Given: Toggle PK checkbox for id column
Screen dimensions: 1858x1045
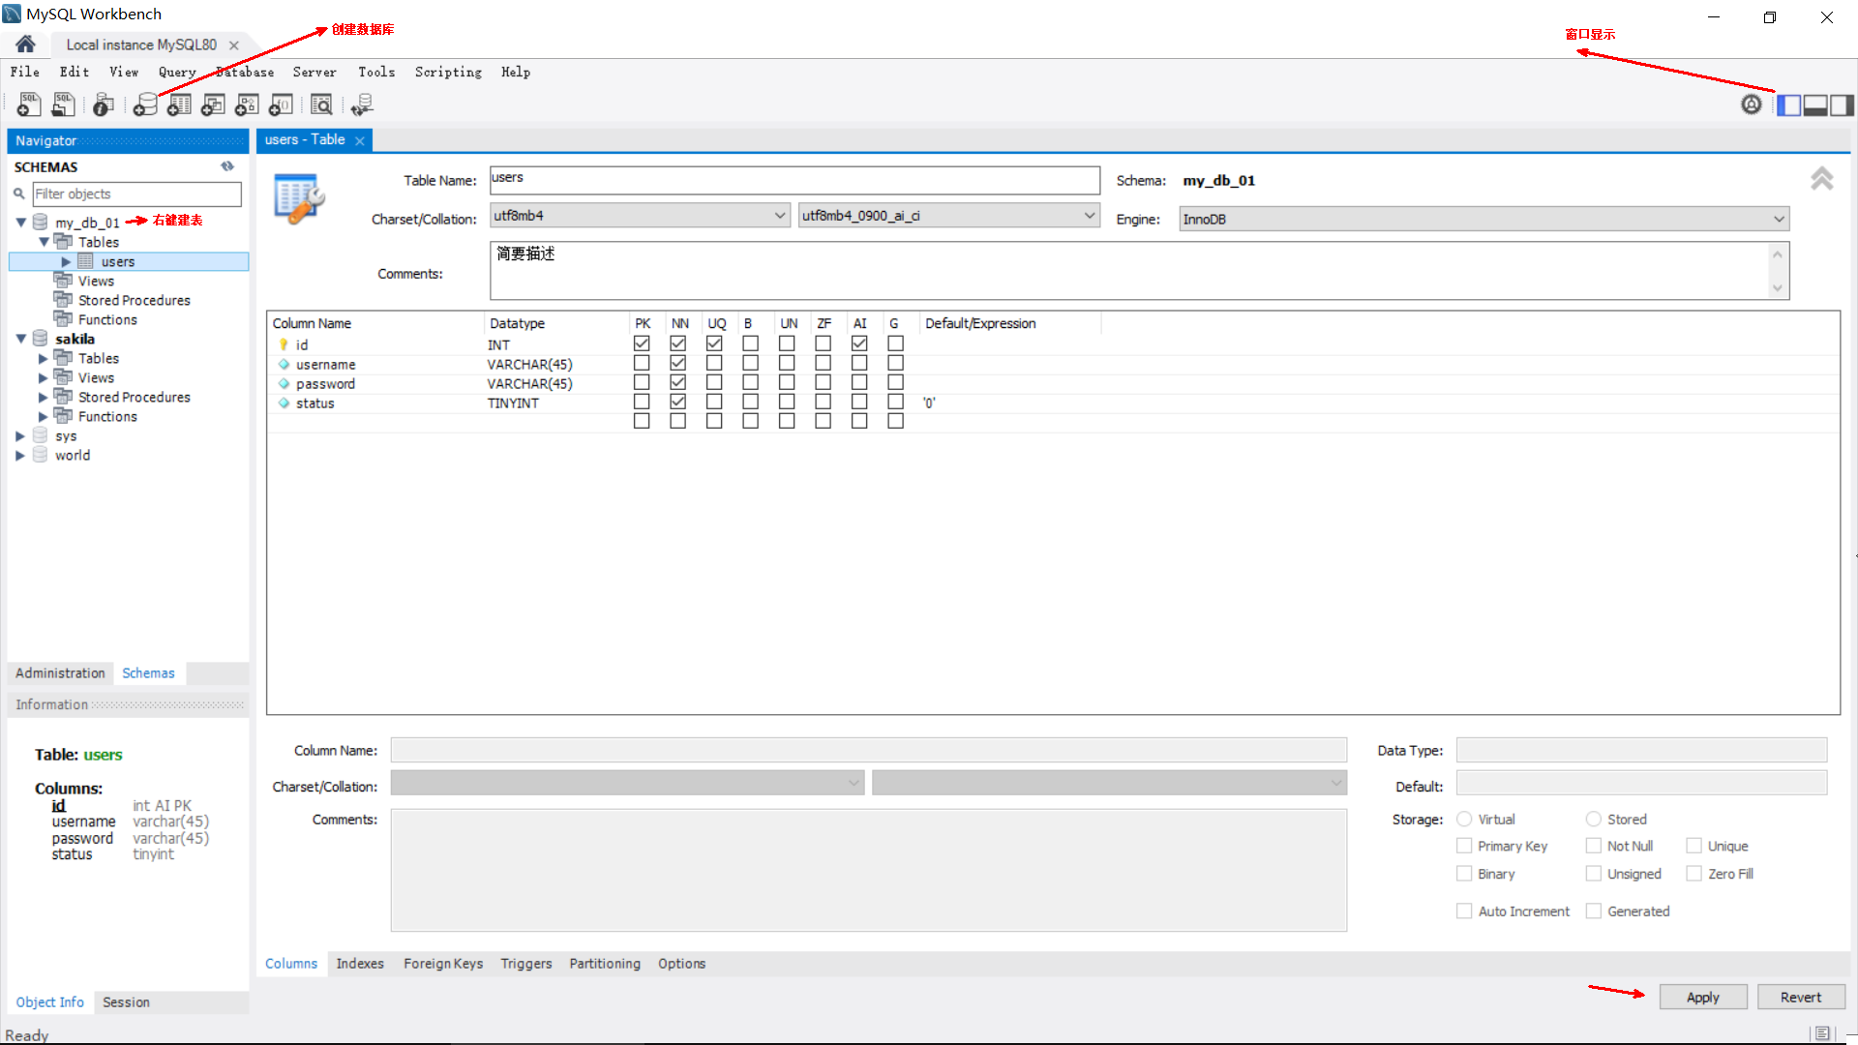Looking at the screenshot, I should (642, 343).
